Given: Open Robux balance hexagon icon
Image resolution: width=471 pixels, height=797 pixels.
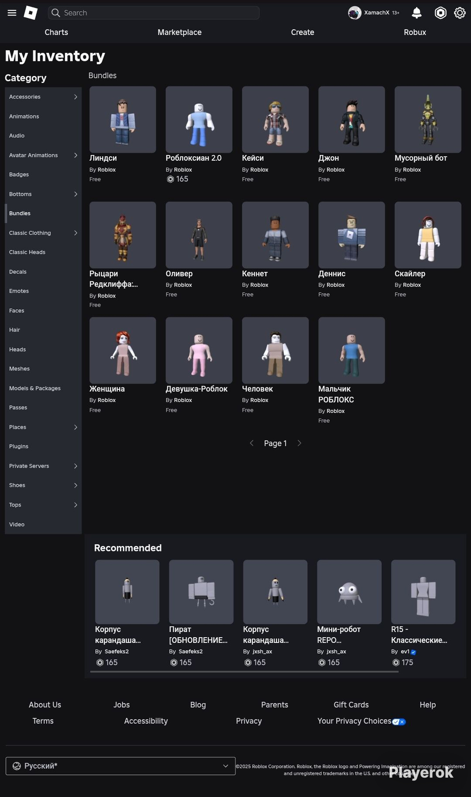Looking at the screenshot, I should 440,13.
